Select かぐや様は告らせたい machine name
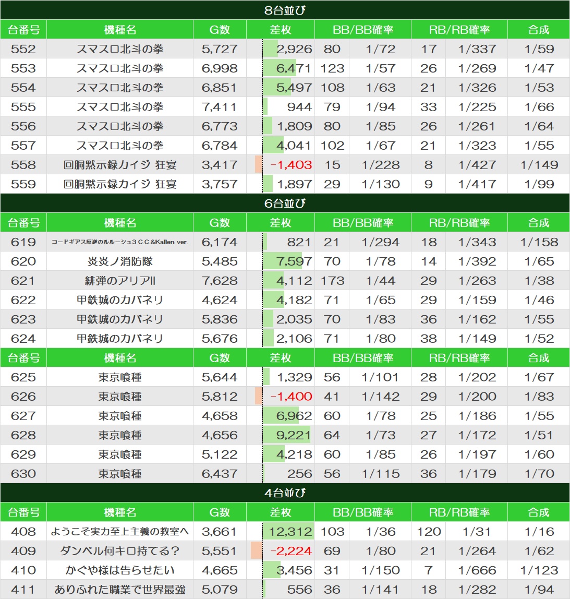This screenshot has height=599, width=570. click(x=120, y=570)
